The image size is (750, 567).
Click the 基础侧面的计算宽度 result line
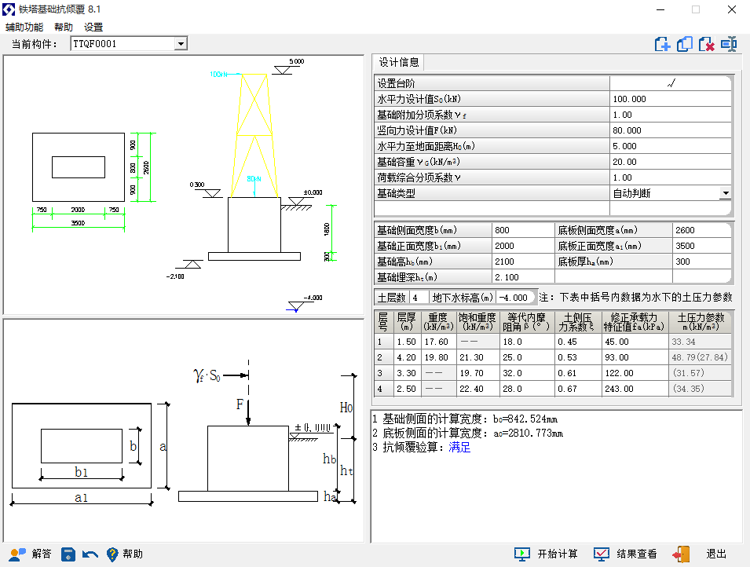(x=465, y=419)
